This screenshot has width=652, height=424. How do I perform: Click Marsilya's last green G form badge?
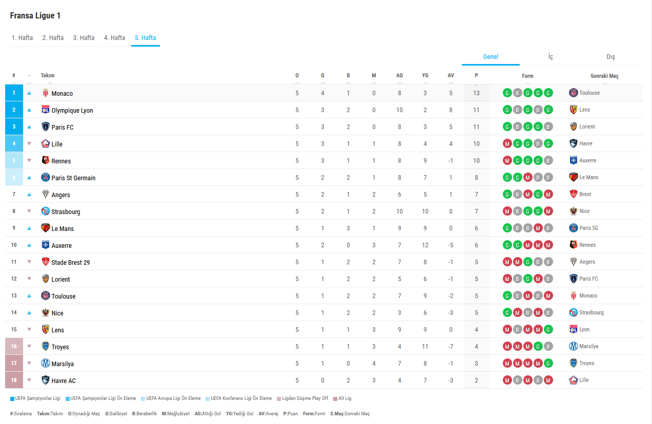click(548, 364)
